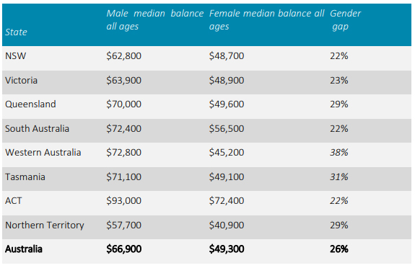Select the Gender gap column header
The width and height of the screenshot is (415, 268).
345,20
